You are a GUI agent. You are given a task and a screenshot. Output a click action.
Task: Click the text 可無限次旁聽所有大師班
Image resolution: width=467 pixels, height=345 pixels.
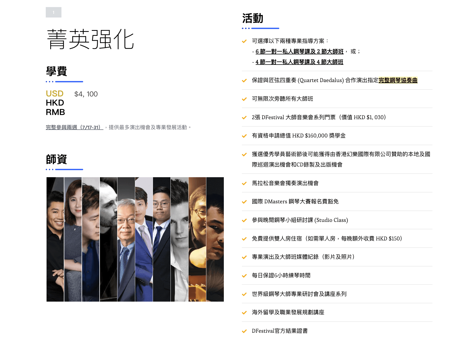[x=282, y=99]
